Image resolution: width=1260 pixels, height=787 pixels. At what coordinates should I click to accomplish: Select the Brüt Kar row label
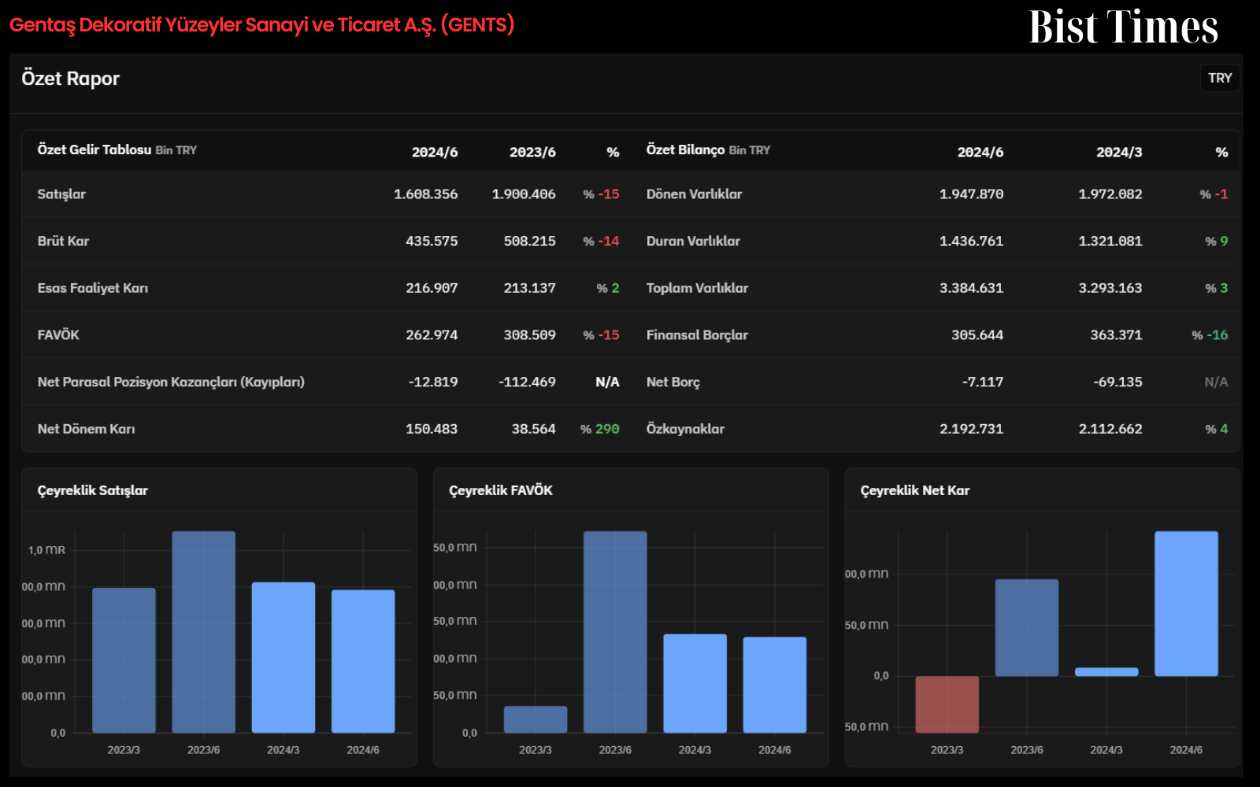(64, 241)
